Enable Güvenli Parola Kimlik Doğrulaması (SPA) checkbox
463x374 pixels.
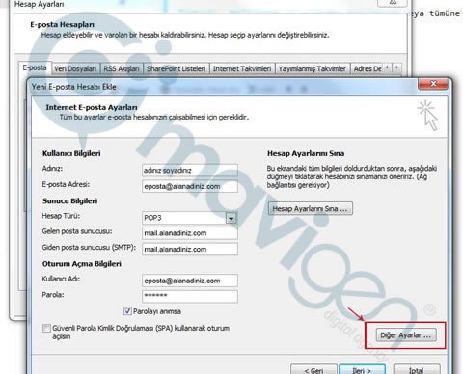46,328
